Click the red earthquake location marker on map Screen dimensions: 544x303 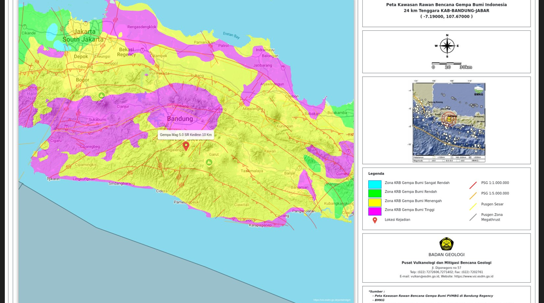(x=186, y=146)
